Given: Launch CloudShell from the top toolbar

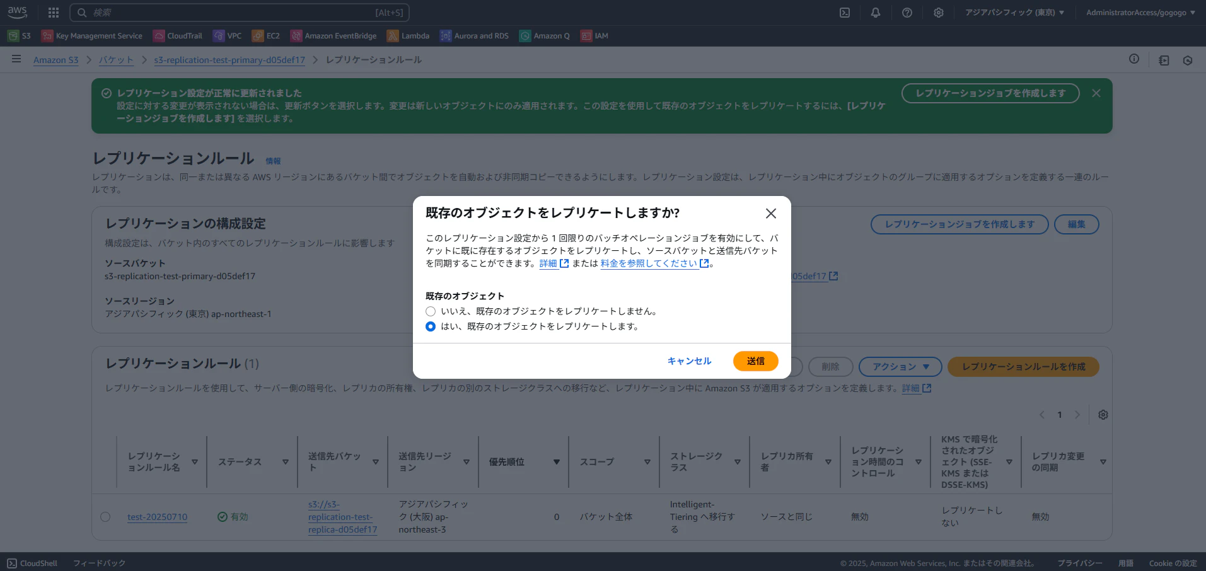Looking at the screenshot, I should [x=844, y=12].
